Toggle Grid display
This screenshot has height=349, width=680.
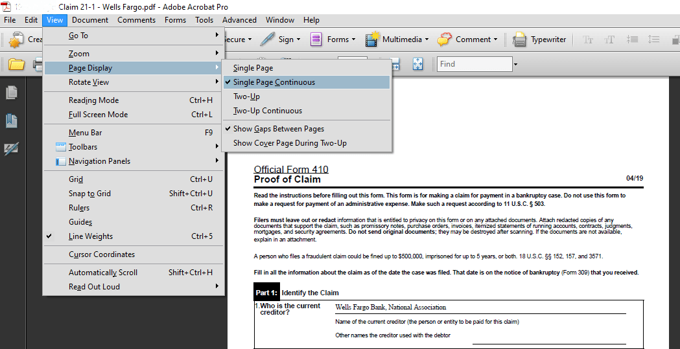coord(134,179)
